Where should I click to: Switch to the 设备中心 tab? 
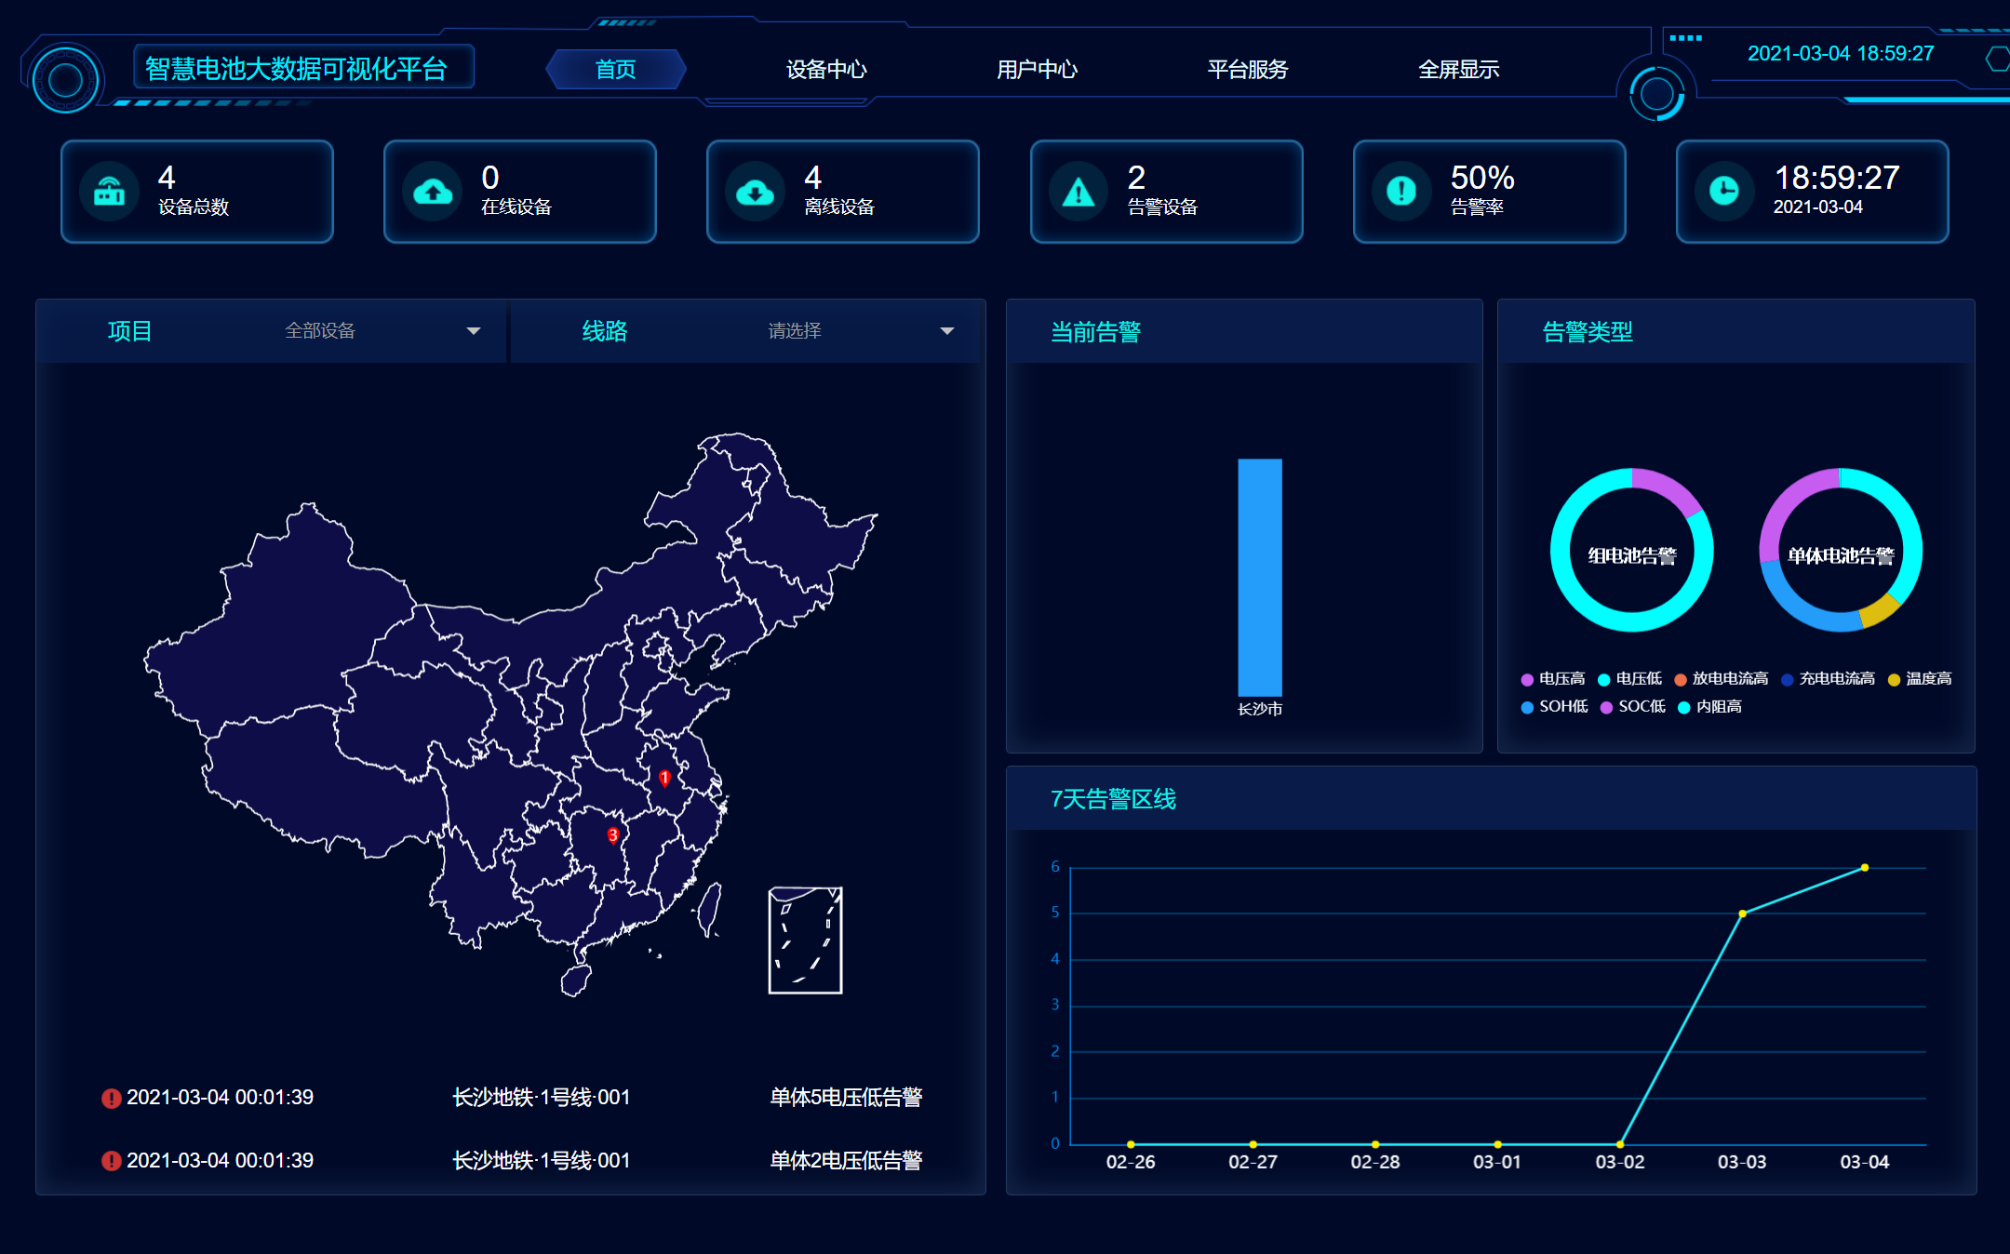coord(826,70)
